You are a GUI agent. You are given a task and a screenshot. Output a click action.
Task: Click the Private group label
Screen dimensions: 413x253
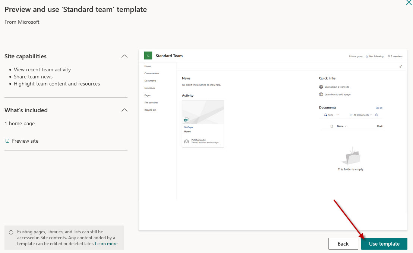pyautogui.click(x=356, y=56)
